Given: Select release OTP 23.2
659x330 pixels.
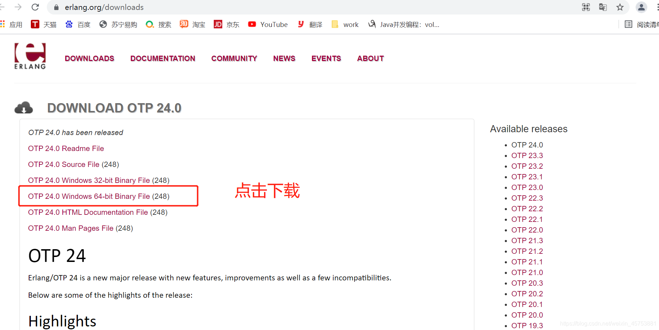Looking at the screenshot, I should pos(527,166).
